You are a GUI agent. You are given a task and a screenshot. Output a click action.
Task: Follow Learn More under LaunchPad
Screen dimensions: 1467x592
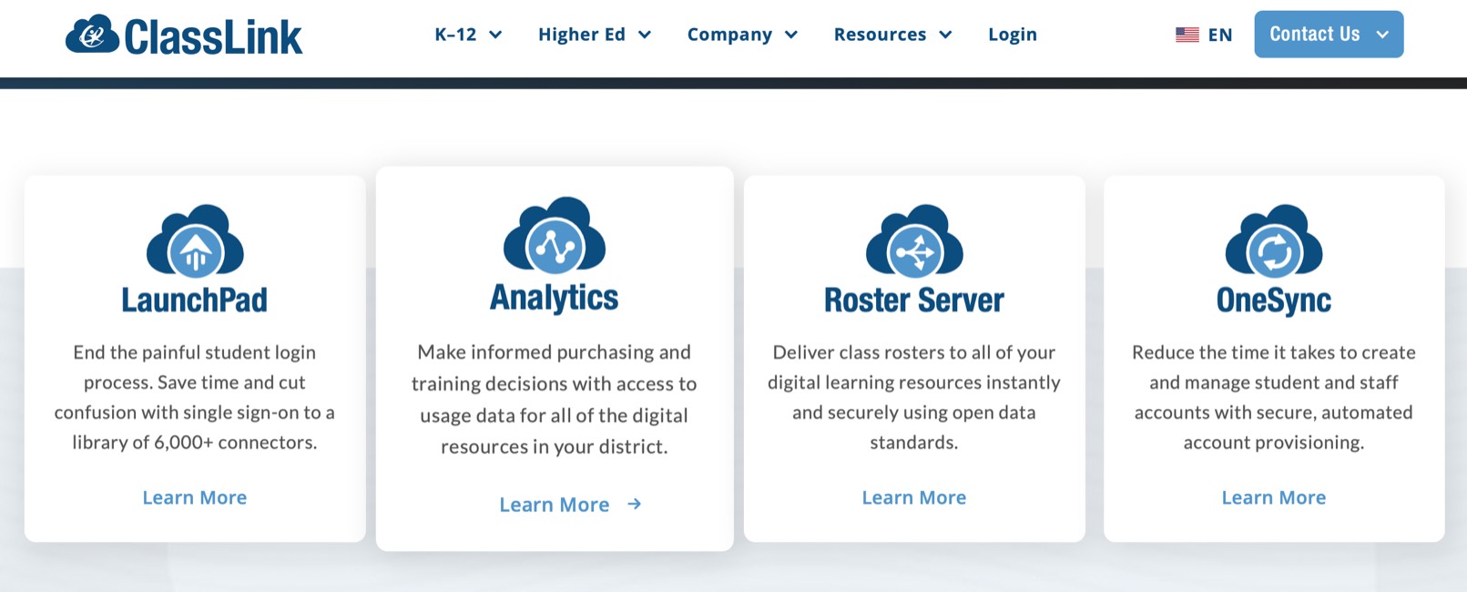click(x=195, y=497)
